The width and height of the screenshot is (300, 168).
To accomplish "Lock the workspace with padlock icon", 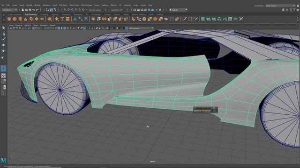I will [298, 6].
